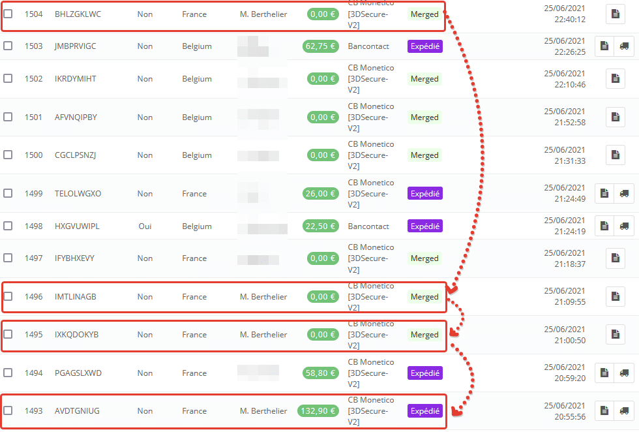Click delivery truck icon for order 1498
Image resolution: width=639 pixels, height=432 pixels.
click(x=624, y=226)
